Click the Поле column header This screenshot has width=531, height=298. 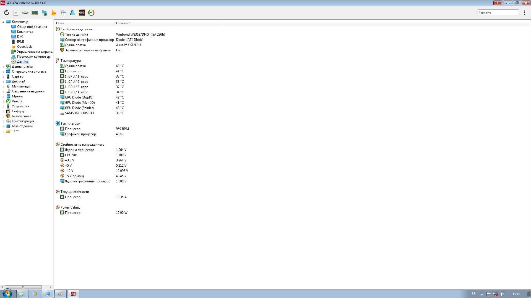[84, 23]
